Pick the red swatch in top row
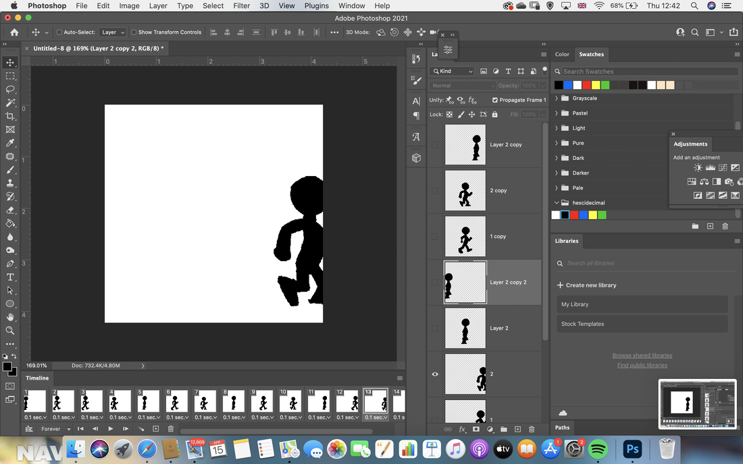The image size is (743, 464). pos(586,85)
